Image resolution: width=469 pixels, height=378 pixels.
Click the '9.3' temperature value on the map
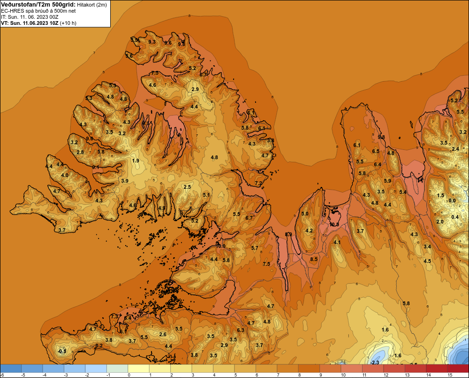pyautogui.click(x=152, y=42)
